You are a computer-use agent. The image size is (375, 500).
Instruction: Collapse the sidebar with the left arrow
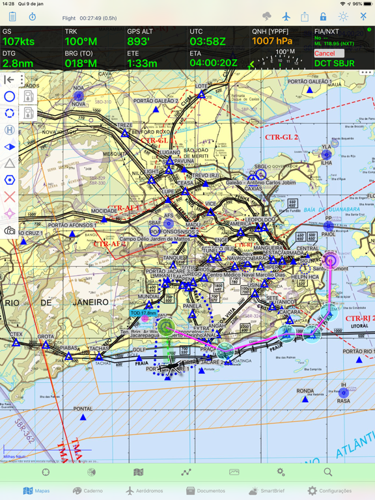point(9,79)
